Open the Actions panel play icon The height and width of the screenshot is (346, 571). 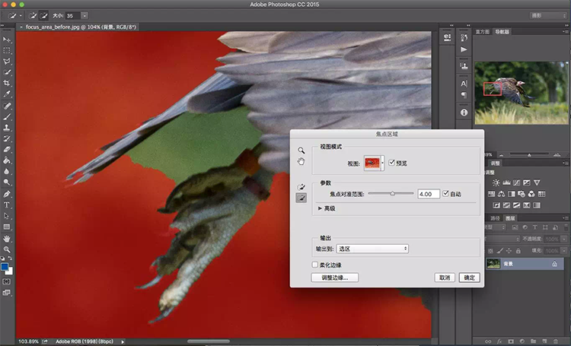464,49
